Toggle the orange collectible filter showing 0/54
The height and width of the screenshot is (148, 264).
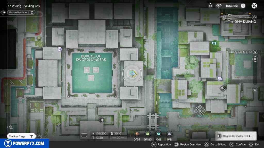pos(137,134)
